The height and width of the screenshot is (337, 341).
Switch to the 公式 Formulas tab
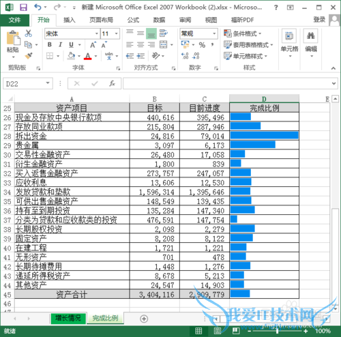pyautogui.click(x=133, y=20)
